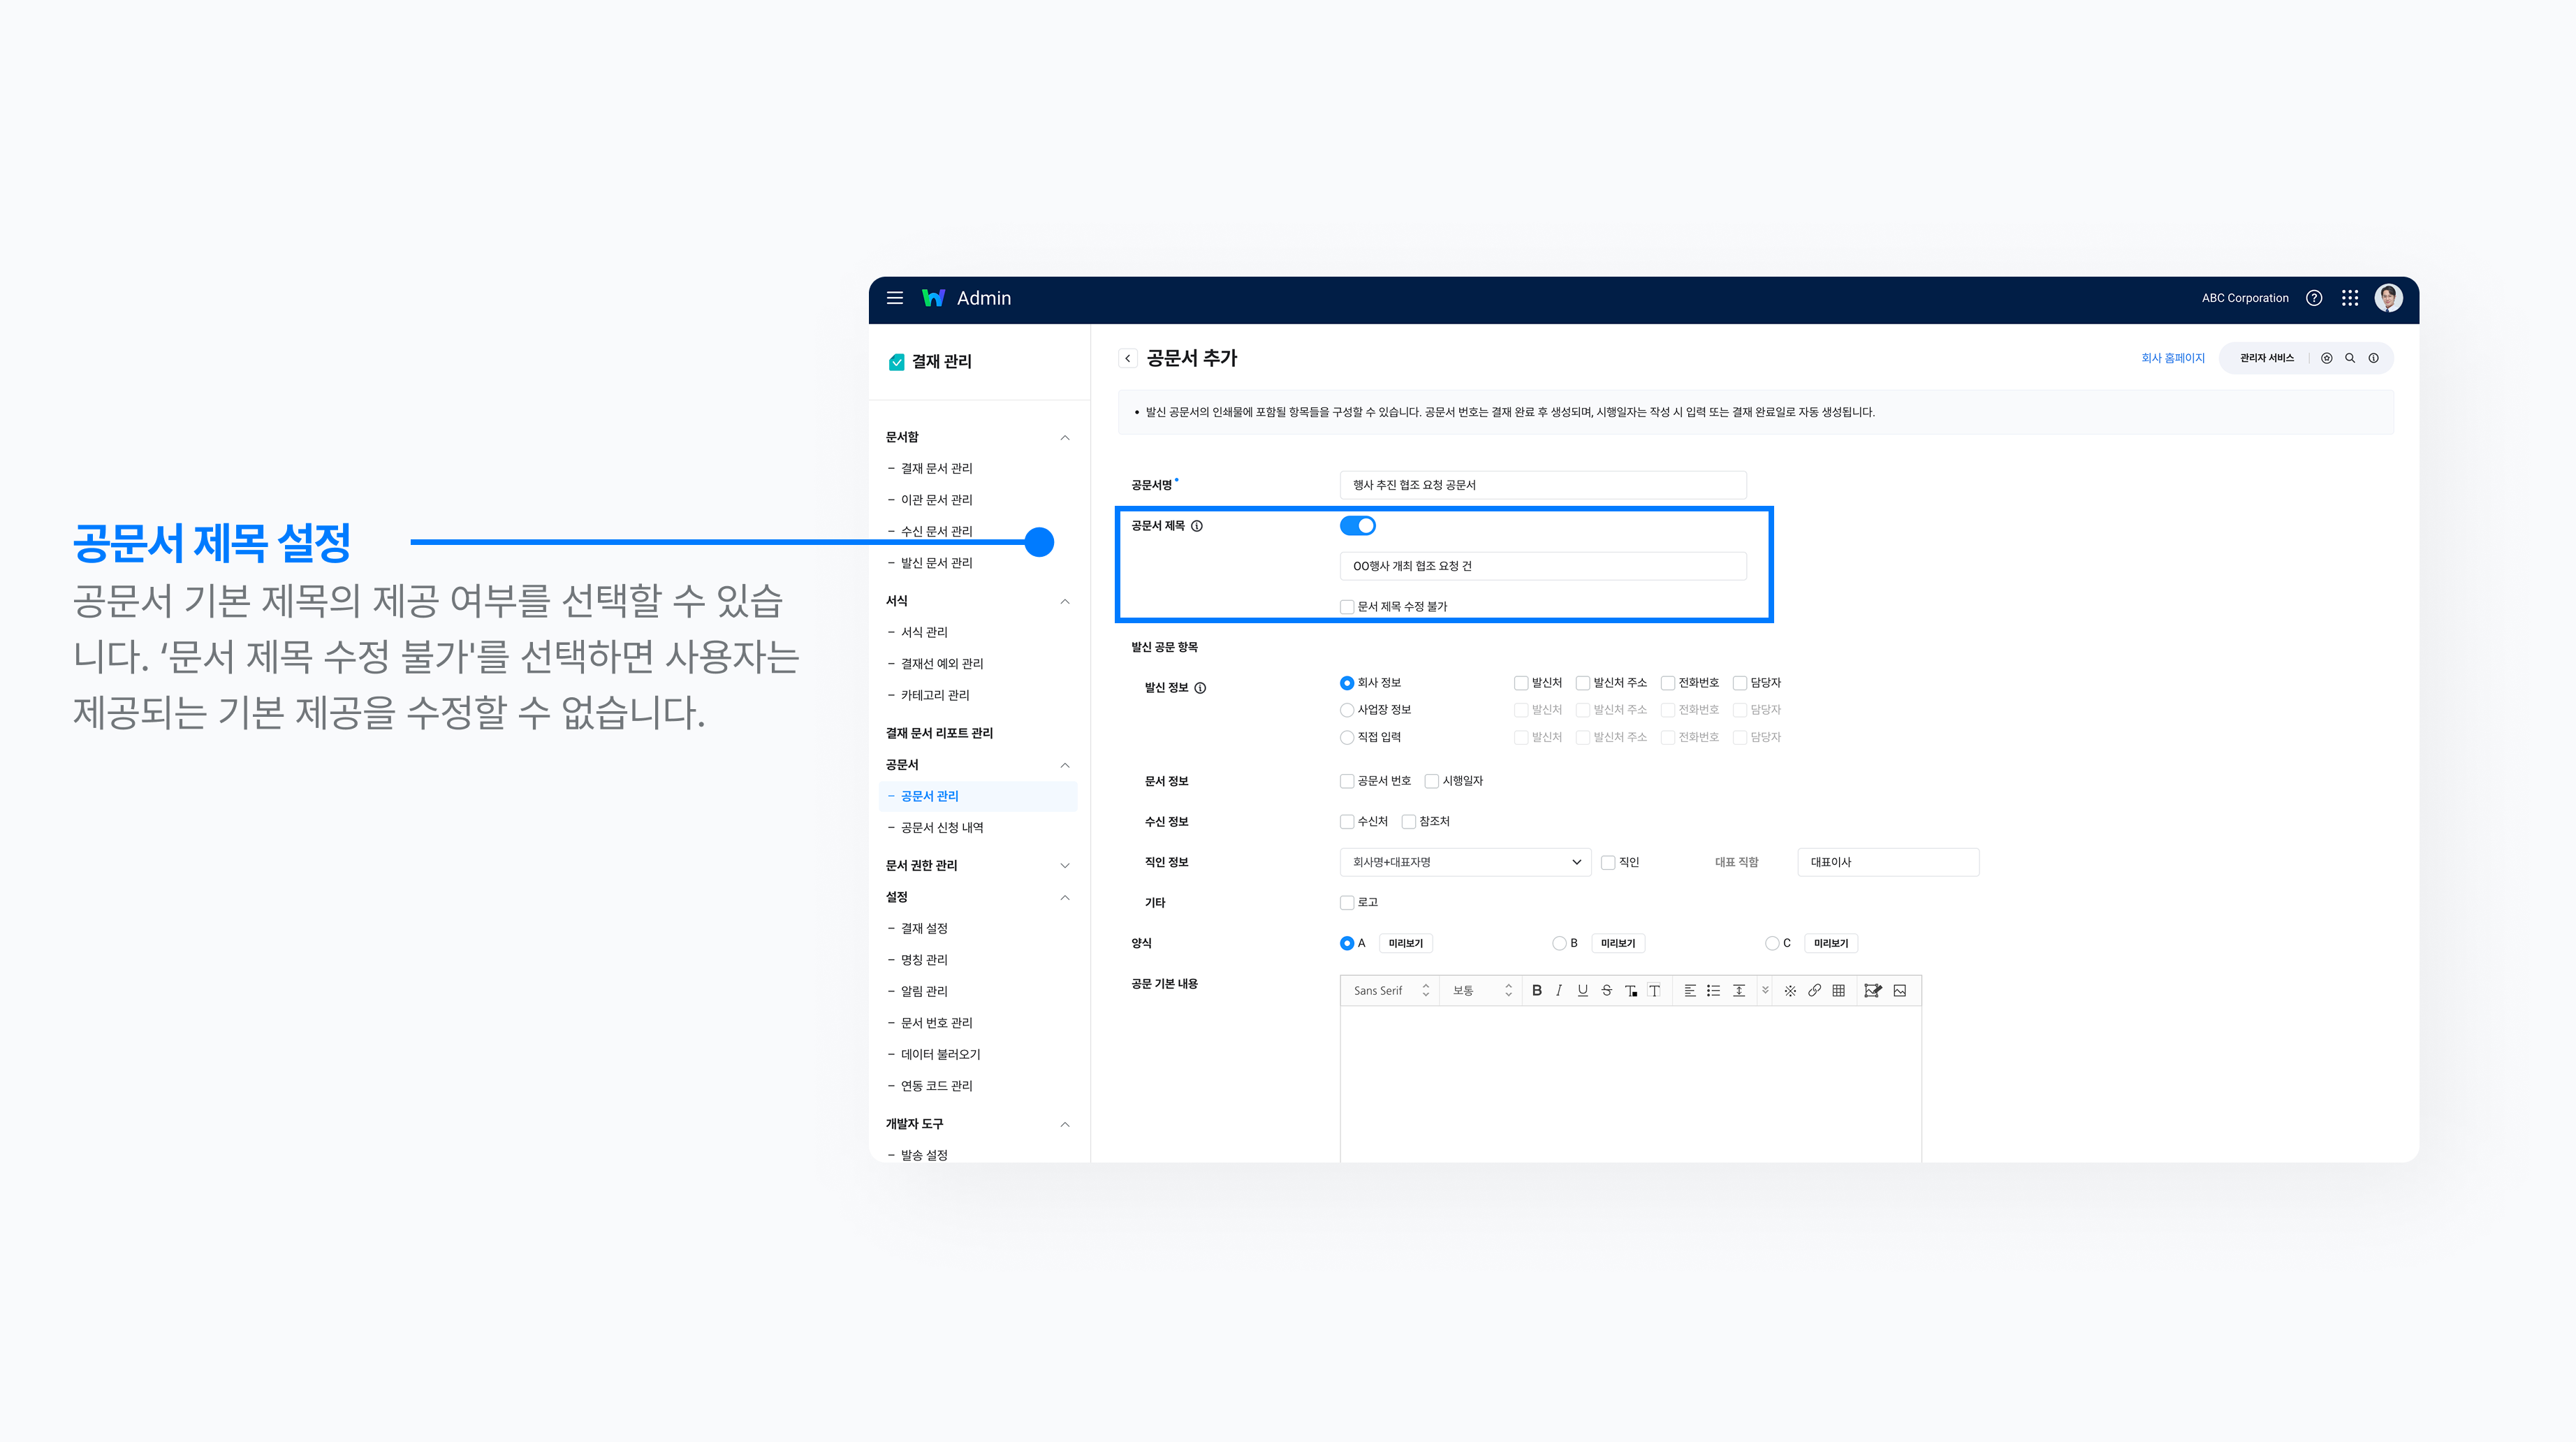Click the insert image icon
The image size is (2576, 1442).
pyautogui.click(x=1899, y=990)
